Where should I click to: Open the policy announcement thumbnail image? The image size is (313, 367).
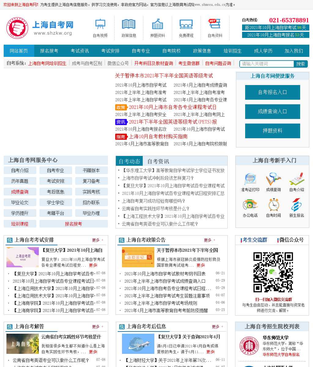tap(138, 257)
